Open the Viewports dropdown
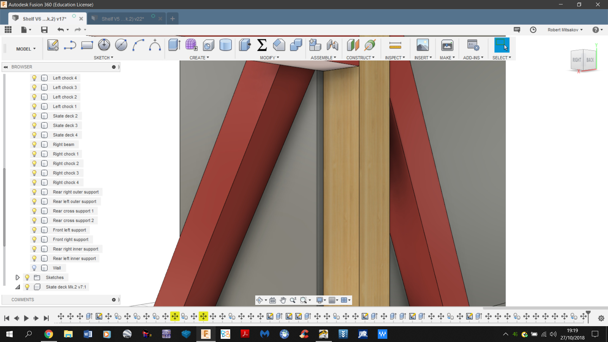608x342 pixels. pyautogui.click(x=346, y=300)
